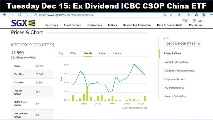
Task: Reload the page with refresh icon
Action: pos(19,15)
